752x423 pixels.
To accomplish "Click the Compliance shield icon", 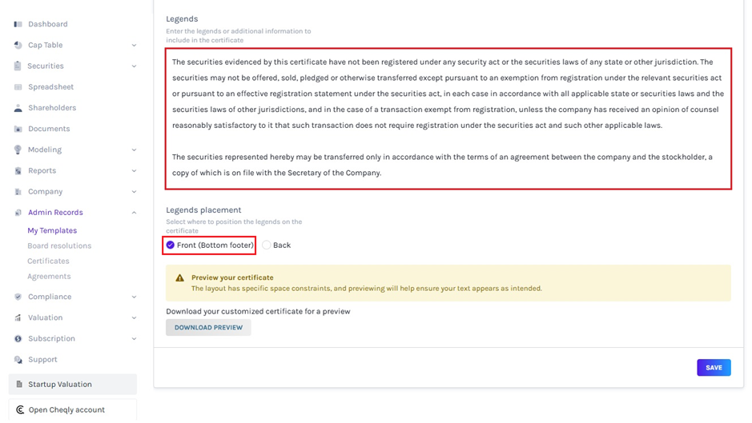I will (x=18, y=297).
